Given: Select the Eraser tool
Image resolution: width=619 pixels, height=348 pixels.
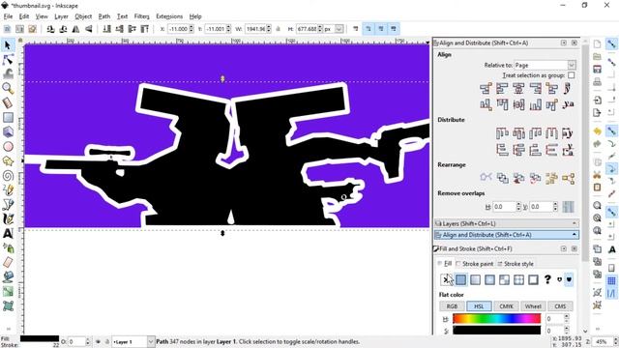Looking at the screenshot, I should [8, 262].
